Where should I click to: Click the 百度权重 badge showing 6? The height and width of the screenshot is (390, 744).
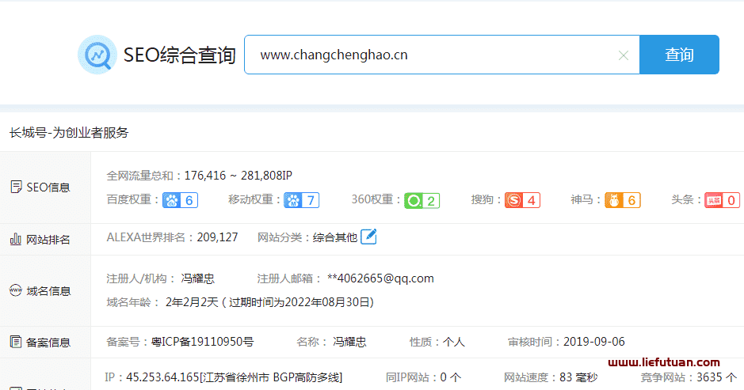coord(181,200)
